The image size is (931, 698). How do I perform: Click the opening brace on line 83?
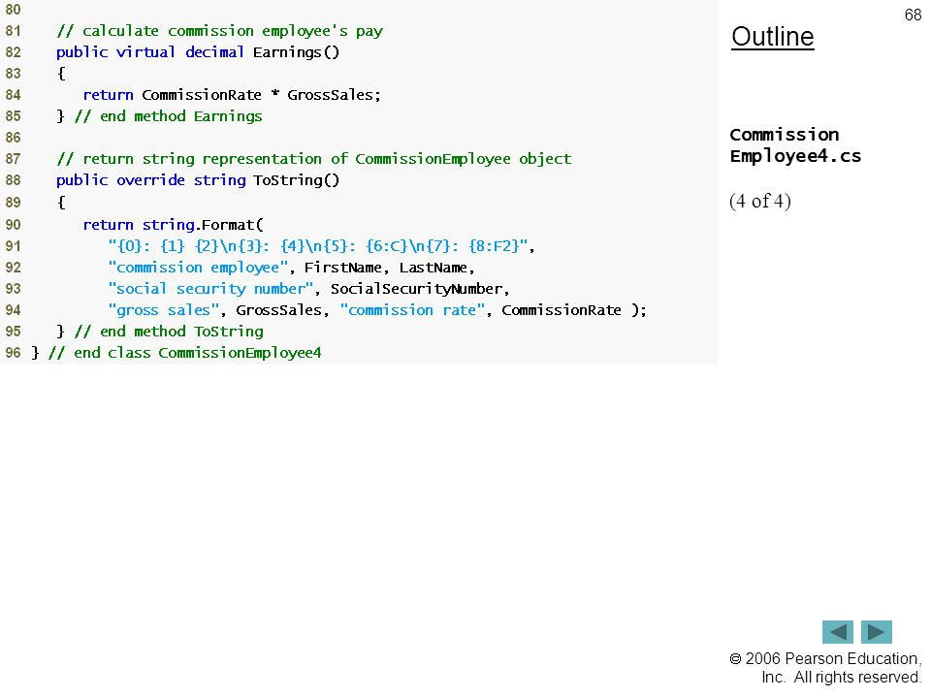[61, 74]
